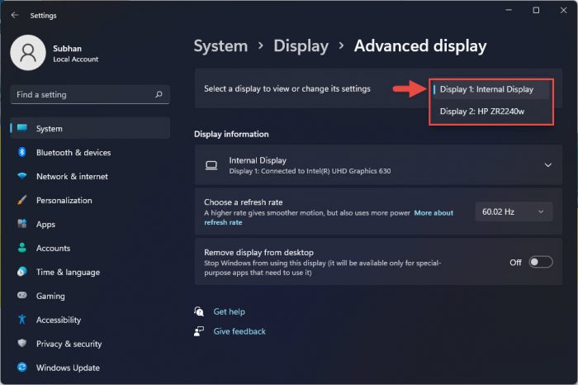Go to Accessibility settings
Screen dimensions: 578x385
58,321
